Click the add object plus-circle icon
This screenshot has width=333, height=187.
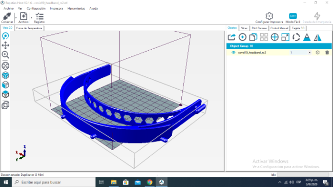click(x=242, y=37)
